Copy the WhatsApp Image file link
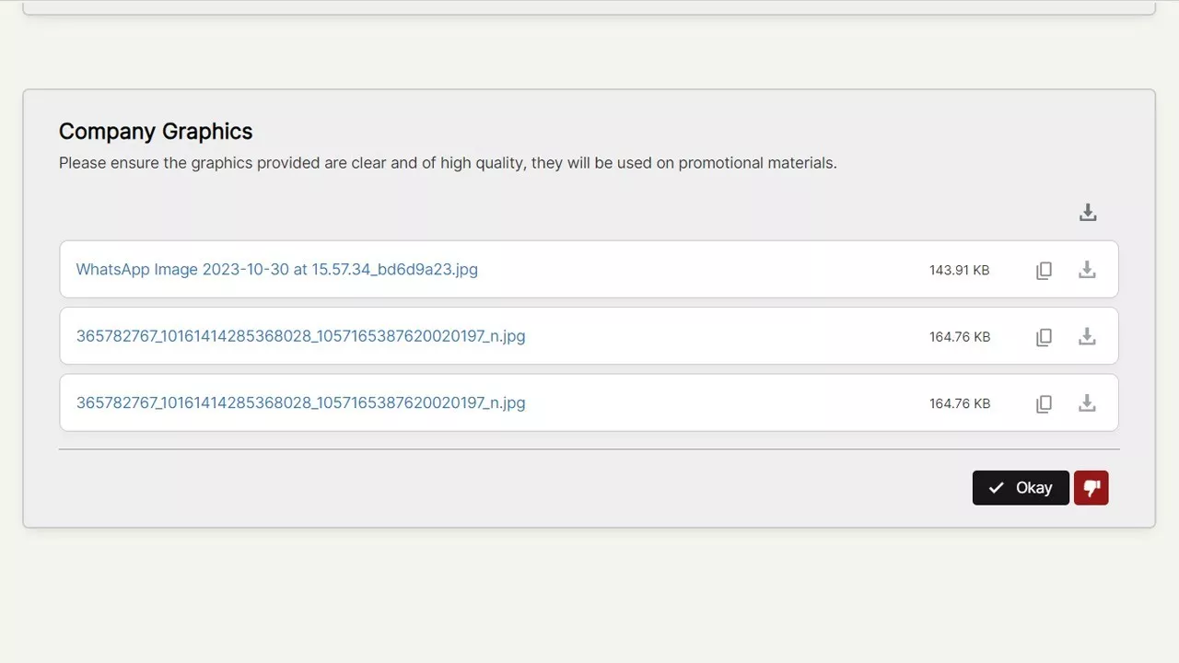The image size is (1179, 663). (1044, 271)
